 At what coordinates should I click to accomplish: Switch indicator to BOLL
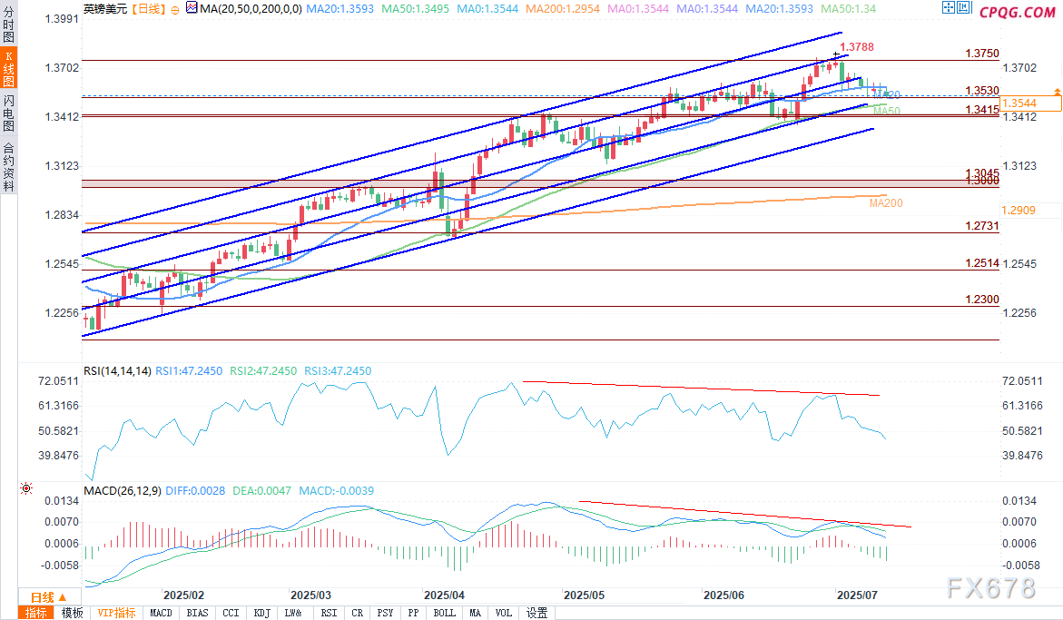[x=445, y=613]
